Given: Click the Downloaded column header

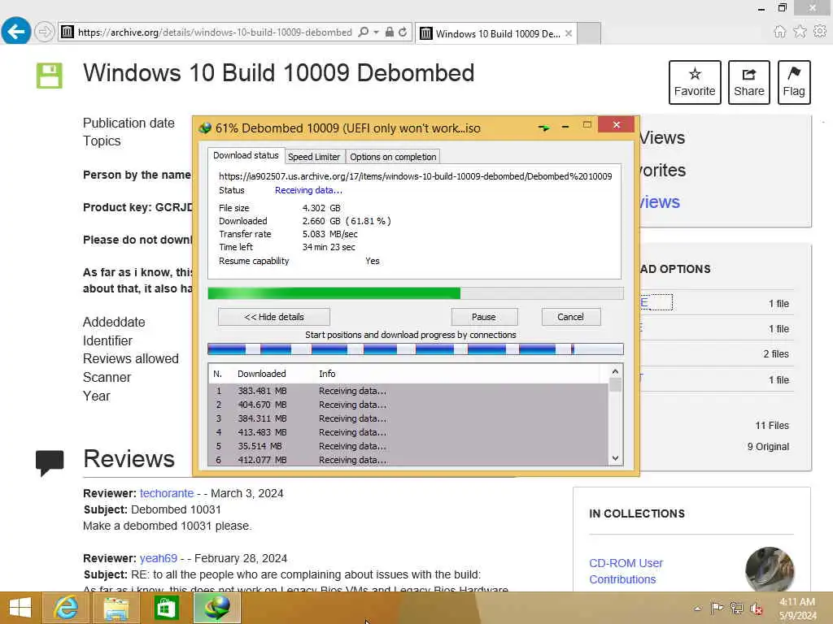Looking at the screenshot, I should (261, 374).
